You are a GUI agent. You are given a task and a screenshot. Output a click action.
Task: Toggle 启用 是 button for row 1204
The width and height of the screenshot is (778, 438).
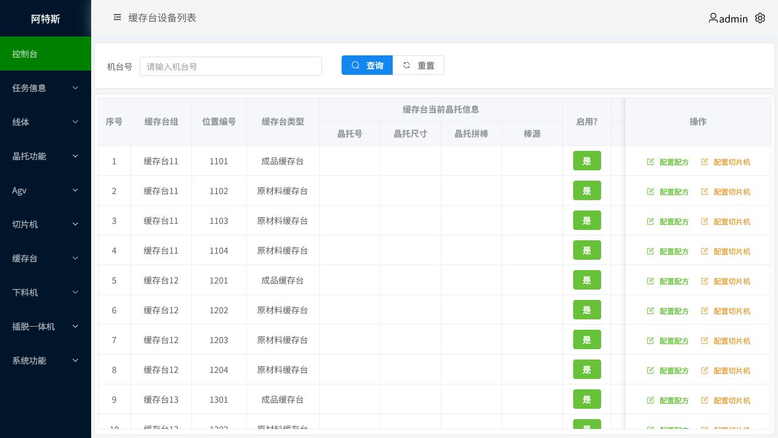point(587,369)
